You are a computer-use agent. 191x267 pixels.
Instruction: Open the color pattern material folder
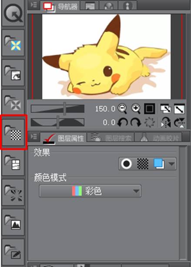13,43
